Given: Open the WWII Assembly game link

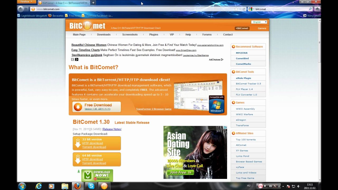Looking at the screenshot, I should pos(245,109).
